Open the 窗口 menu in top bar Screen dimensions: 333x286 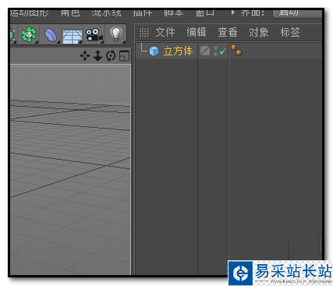point(205,12)
